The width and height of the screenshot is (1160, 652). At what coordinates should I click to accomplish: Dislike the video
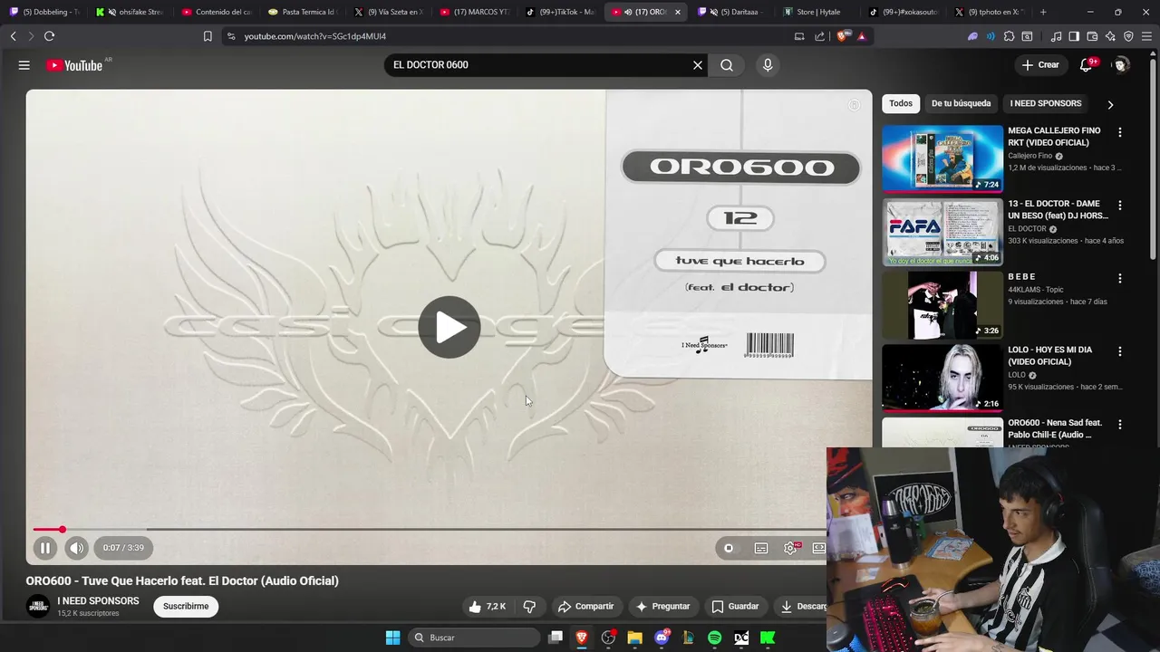[530, 607]
